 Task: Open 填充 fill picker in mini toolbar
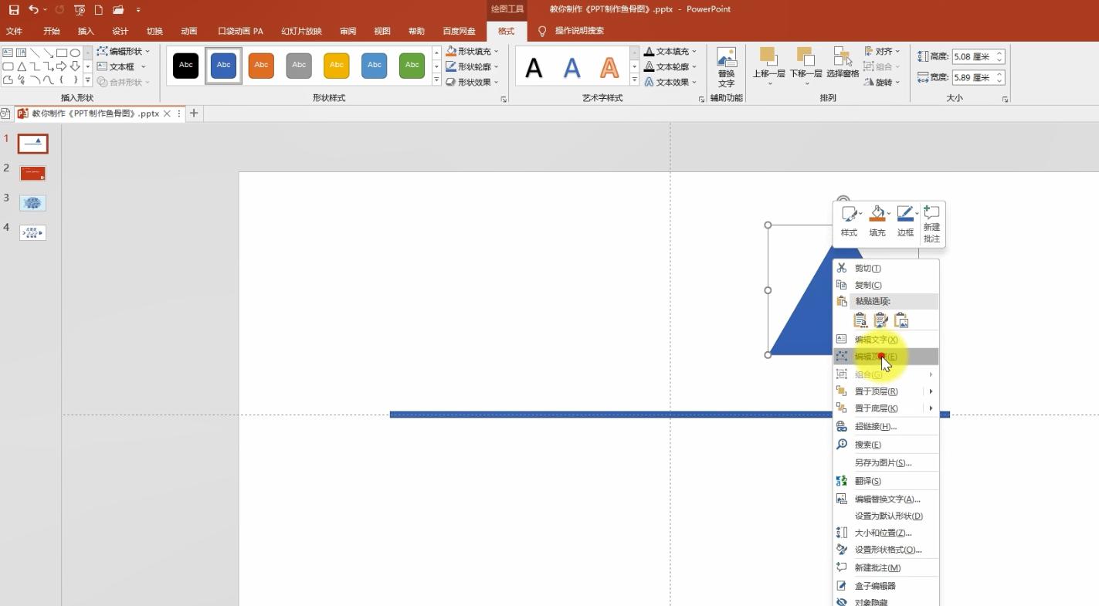(877, 222)
